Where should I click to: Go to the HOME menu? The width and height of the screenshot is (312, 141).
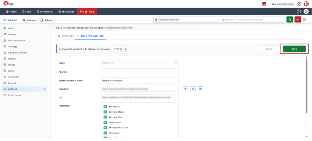point(11,12)
